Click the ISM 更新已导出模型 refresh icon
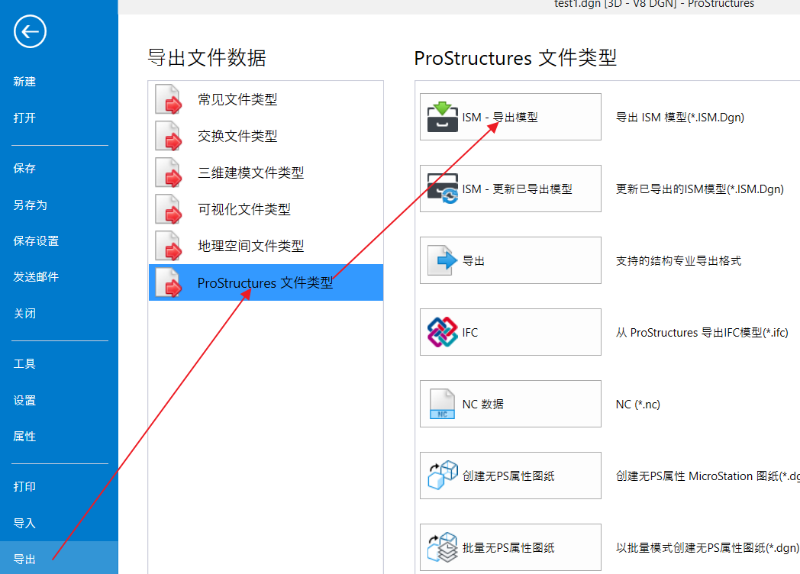The width and height of the screenshot is (800, 574). [x=442, y=189]
